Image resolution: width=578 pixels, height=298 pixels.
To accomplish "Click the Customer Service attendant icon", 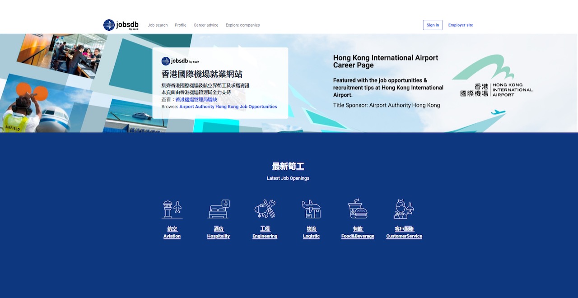I will pos(404,210).
